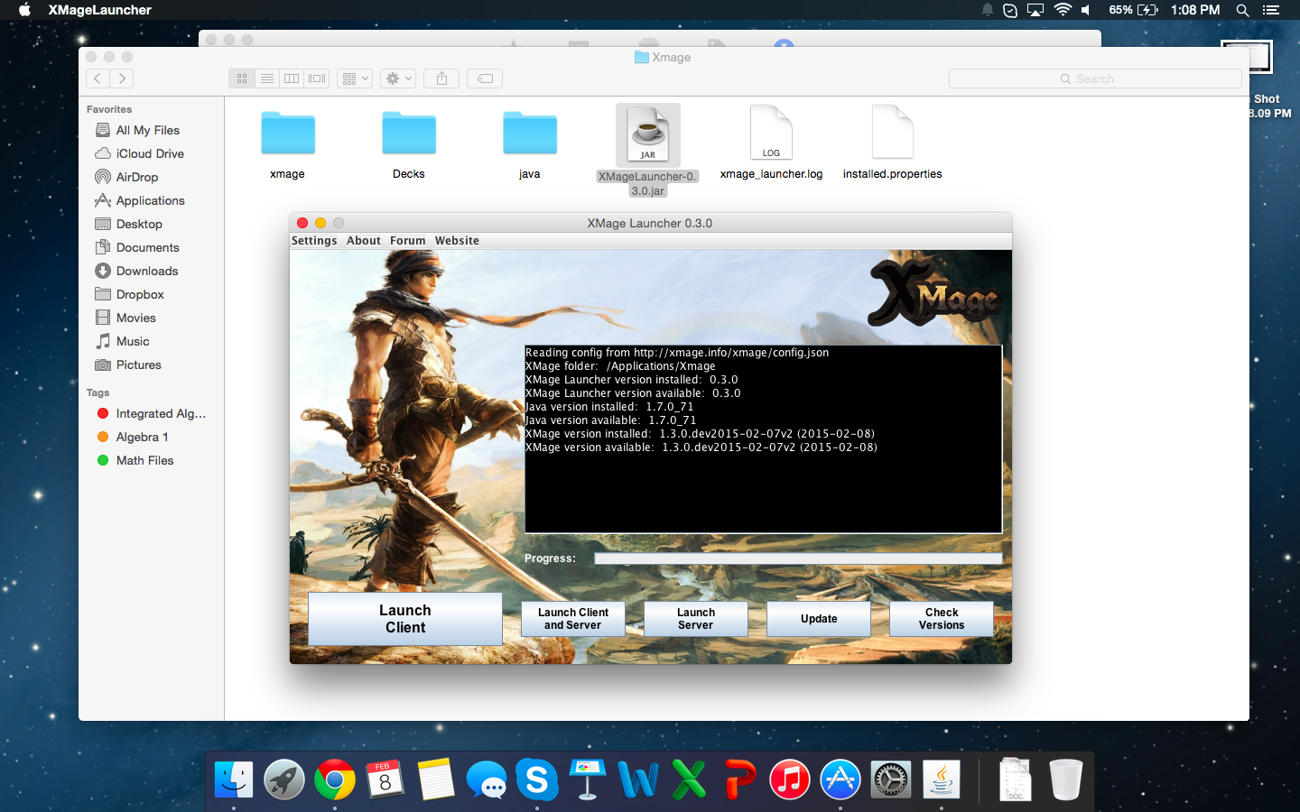Open Notes from the Dock

436,780
